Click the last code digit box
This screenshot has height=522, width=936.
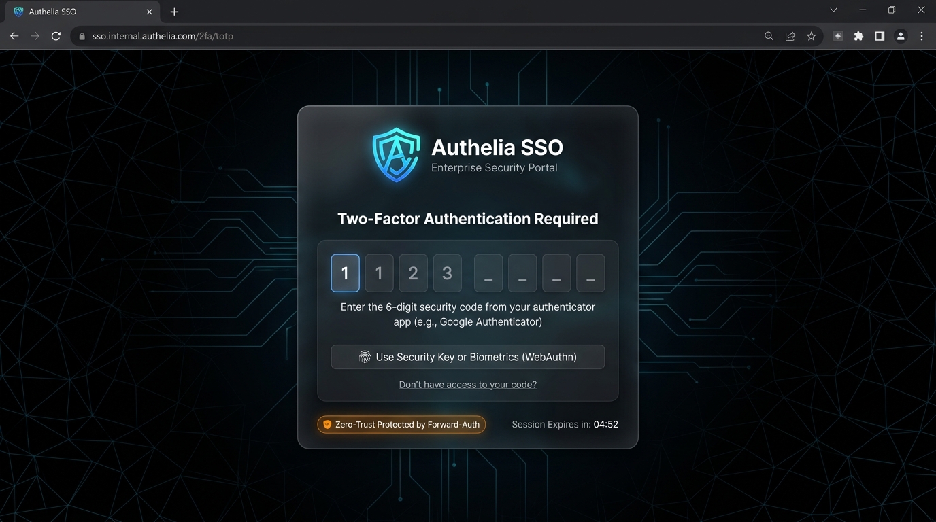click(x=590, y=273)
